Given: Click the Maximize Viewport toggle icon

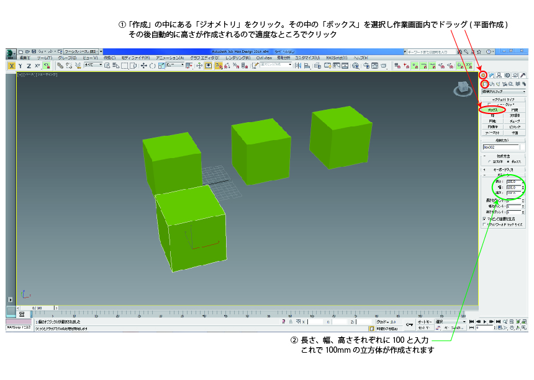Looking at the screenshot, I should click(x=523, y=328).
